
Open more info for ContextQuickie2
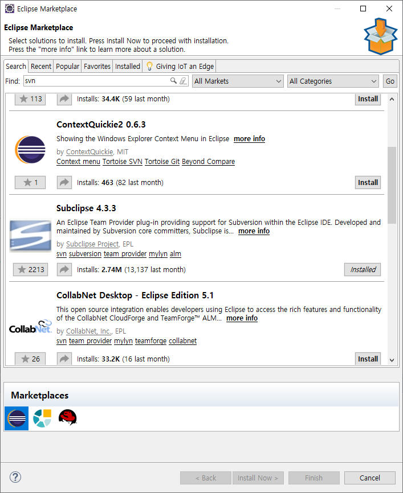249,139
